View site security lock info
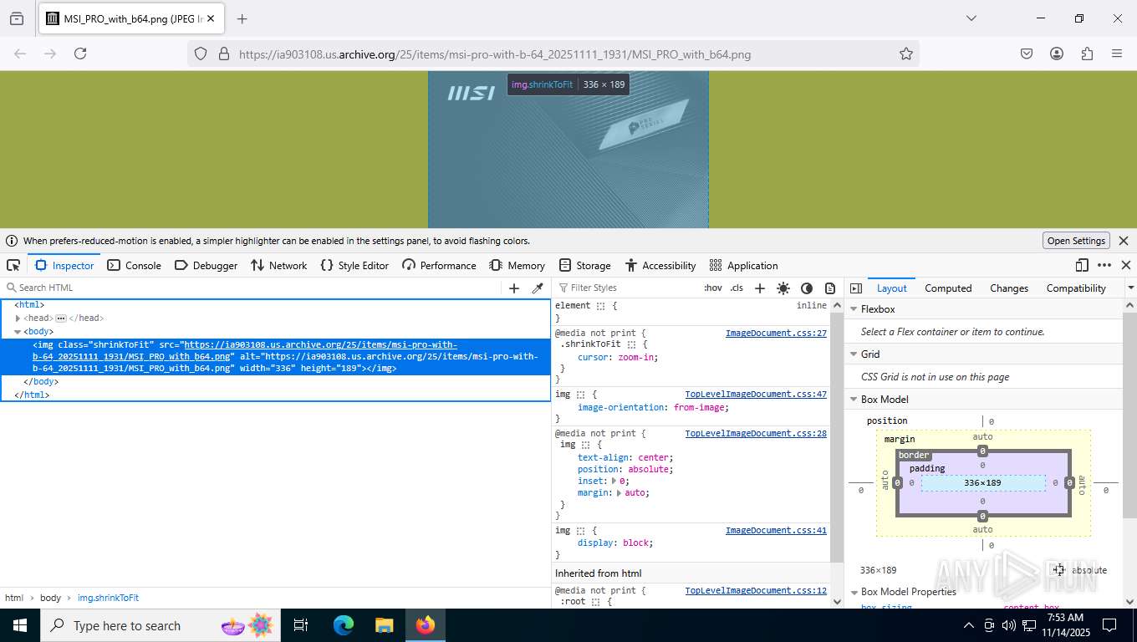 (x=223, y=53)
